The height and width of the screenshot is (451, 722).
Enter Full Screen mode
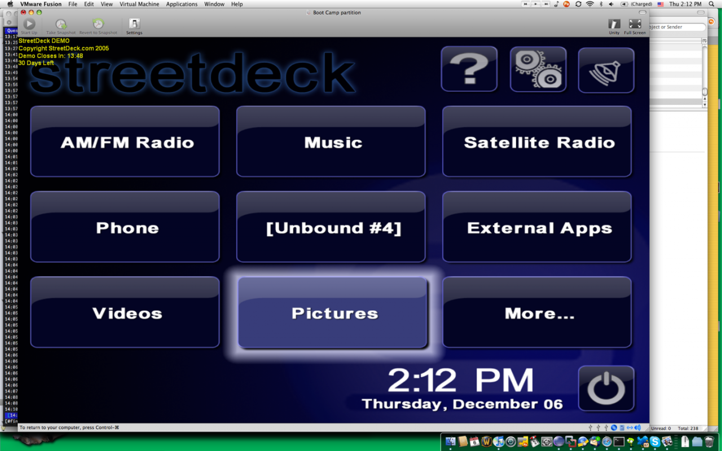click(x=635, y=26)
